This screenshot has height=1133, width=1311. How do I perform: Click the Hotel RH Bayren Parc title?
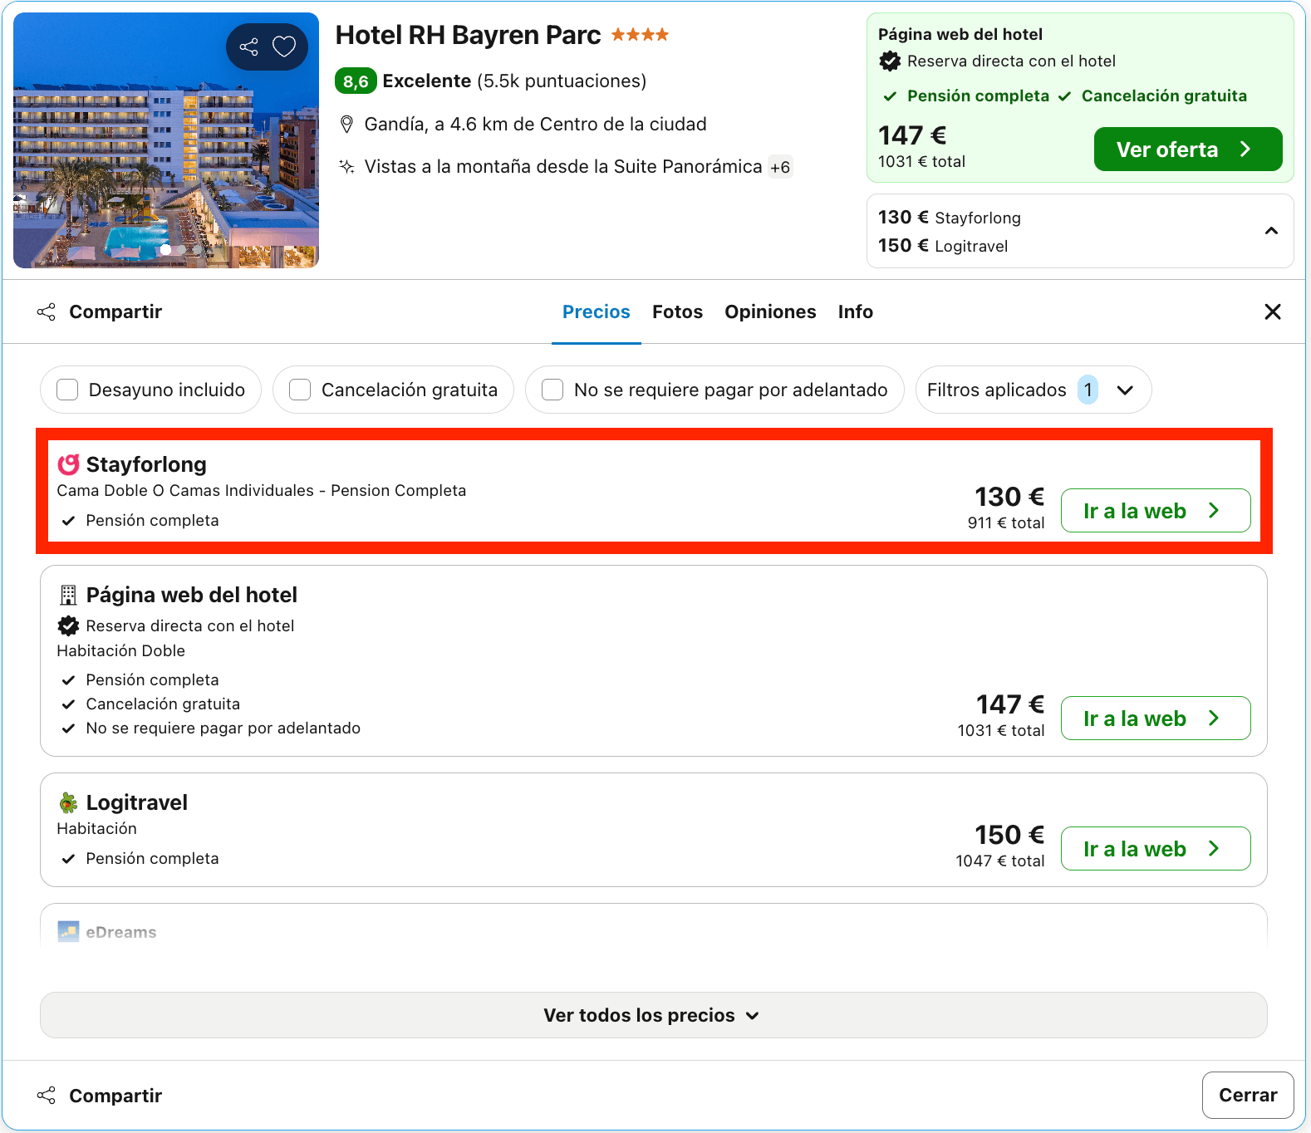(x=468, y=35)
